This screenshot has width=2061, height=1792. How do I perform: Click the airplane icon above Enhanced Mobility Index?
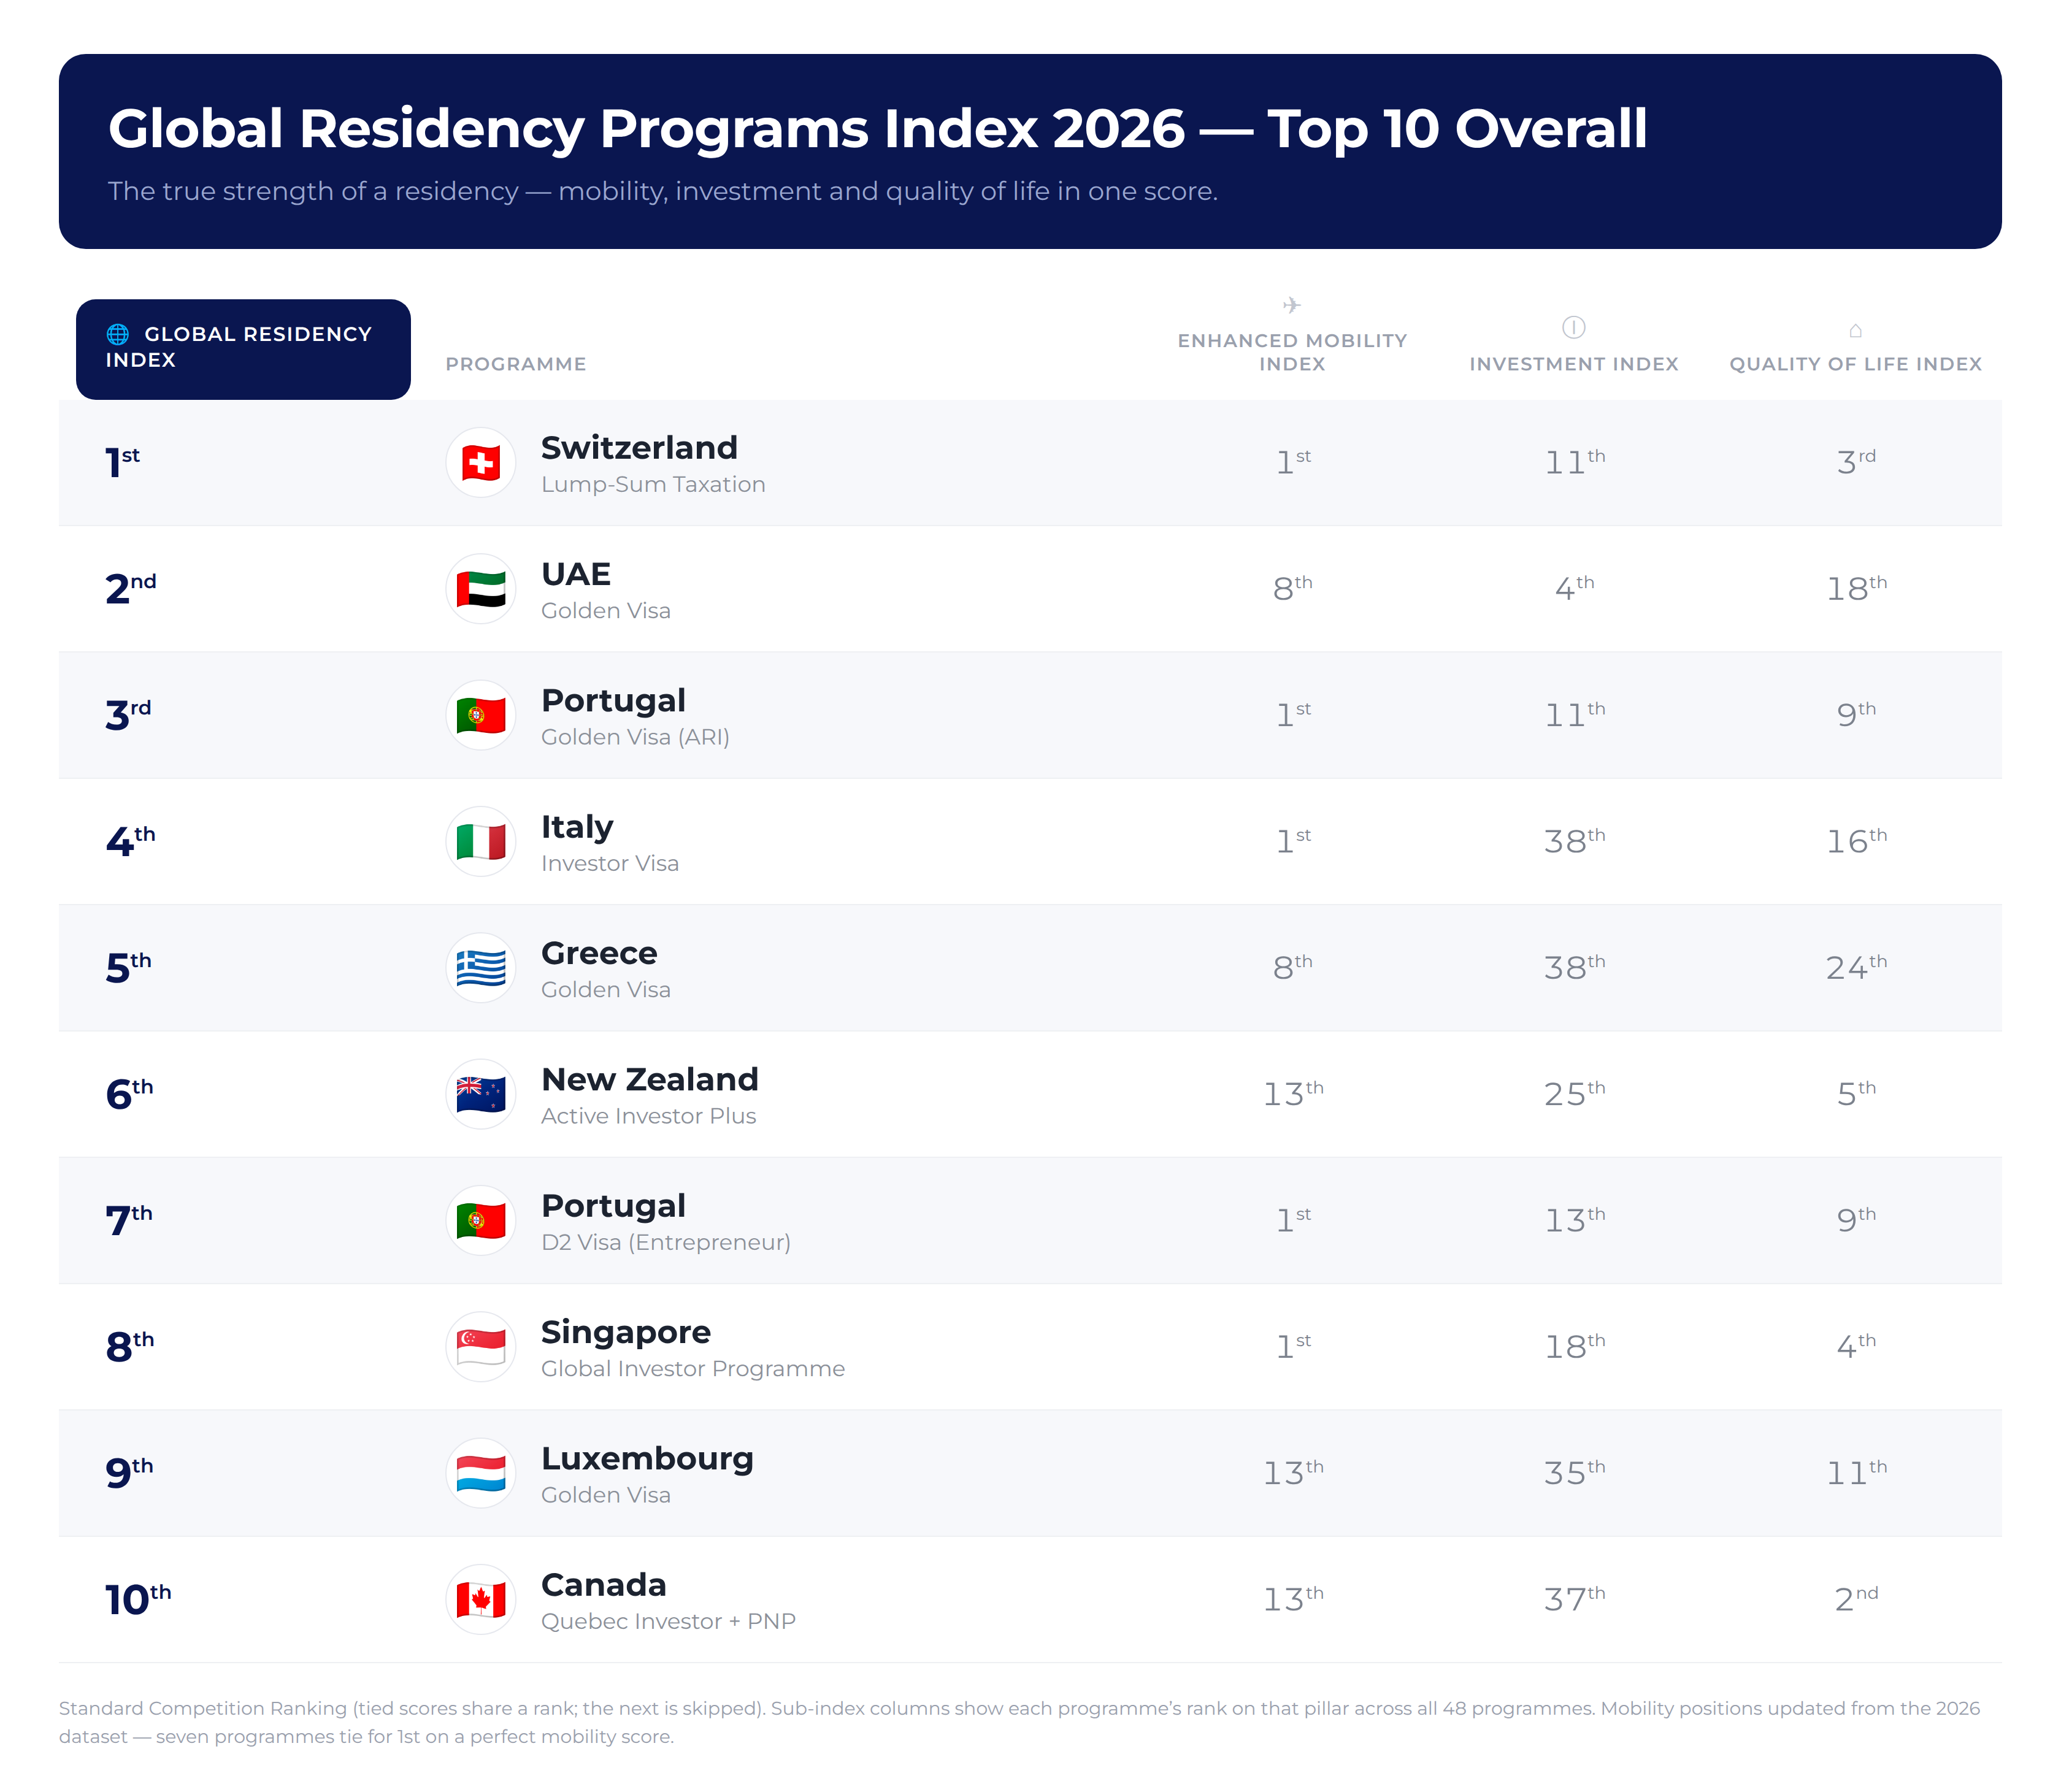(1292, 305)
